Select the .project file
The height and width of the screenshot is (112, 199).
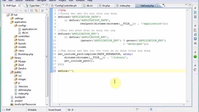(x=18, y=101)
